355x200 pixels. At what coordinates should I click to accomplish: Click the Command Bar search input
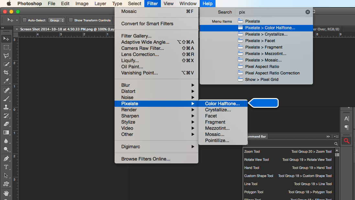(290, 144)
